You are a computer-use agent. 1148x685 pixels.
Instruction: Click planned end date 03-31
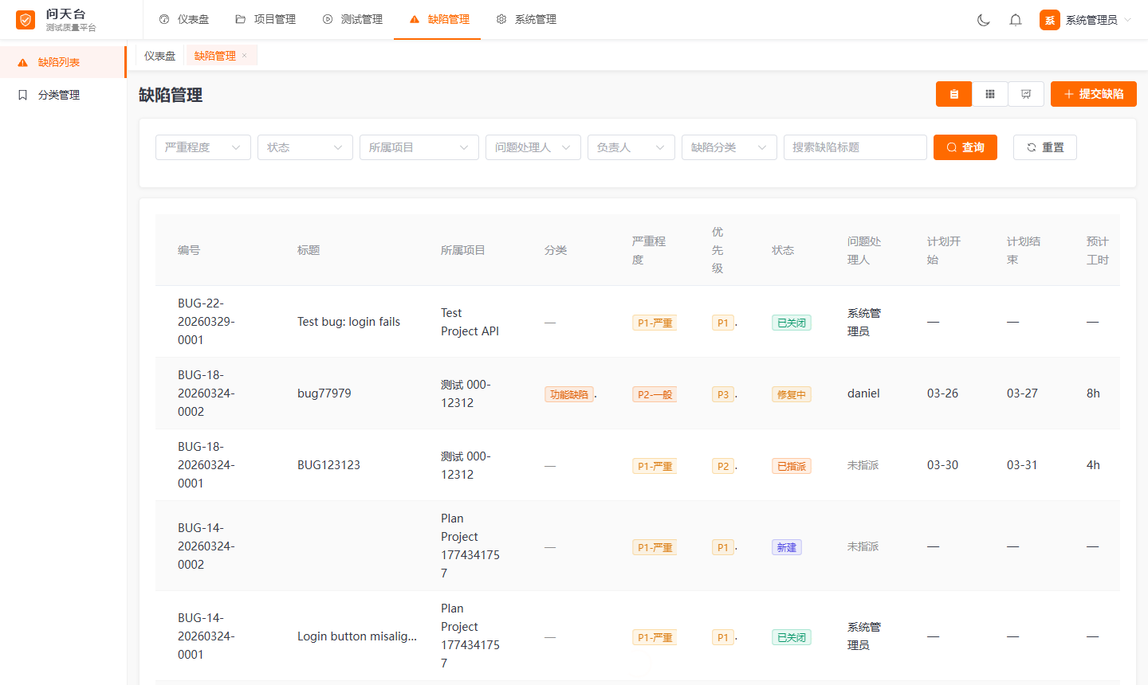pos(1022,465)
